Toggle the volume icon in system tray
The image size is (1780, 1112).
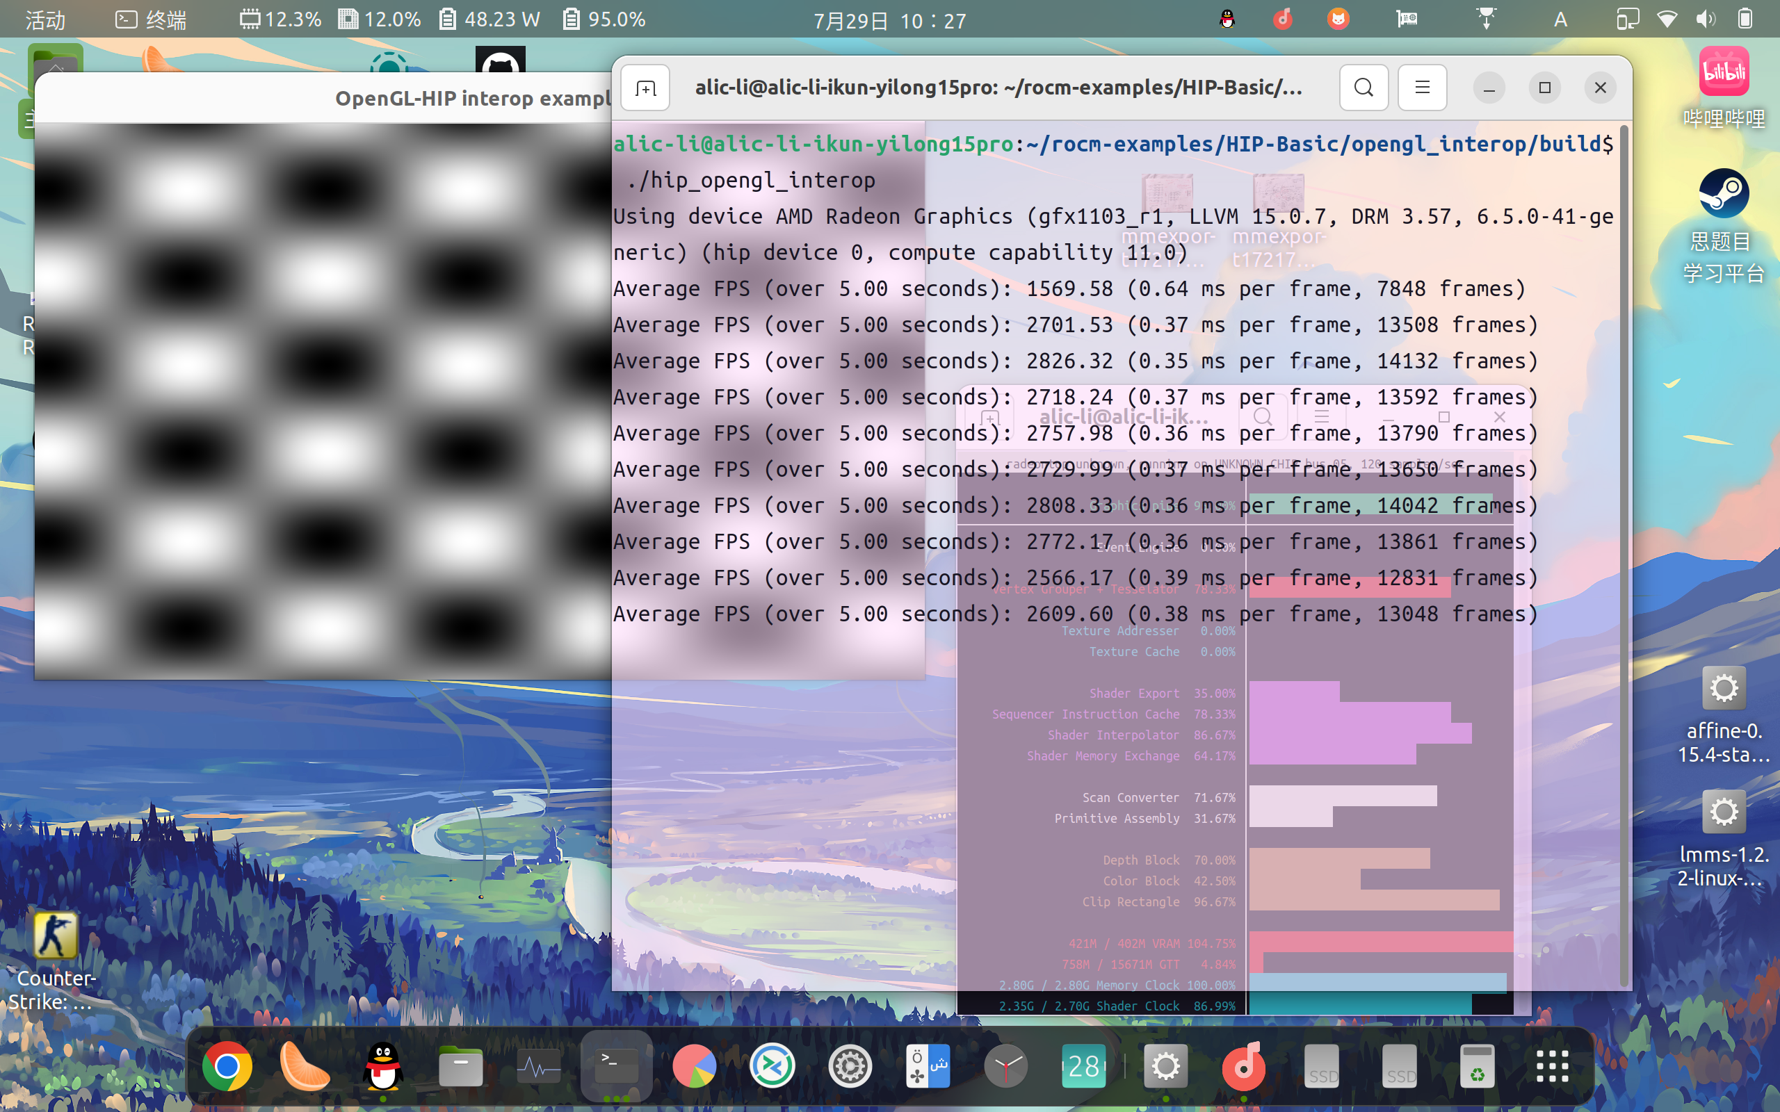pos(1706,19)
